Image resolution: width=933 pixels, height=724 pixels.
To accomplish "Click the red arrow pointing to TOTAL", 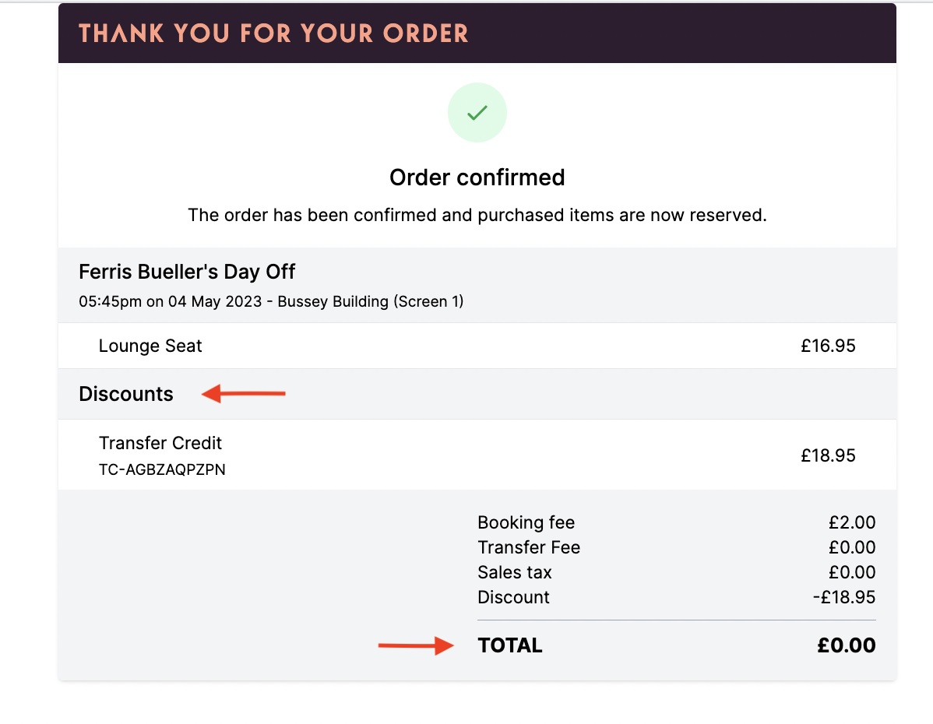I will 416,645.
